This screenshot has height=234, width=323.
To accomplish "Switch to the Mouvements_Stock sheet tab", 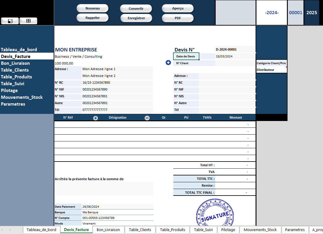I will tap(260, 230).
